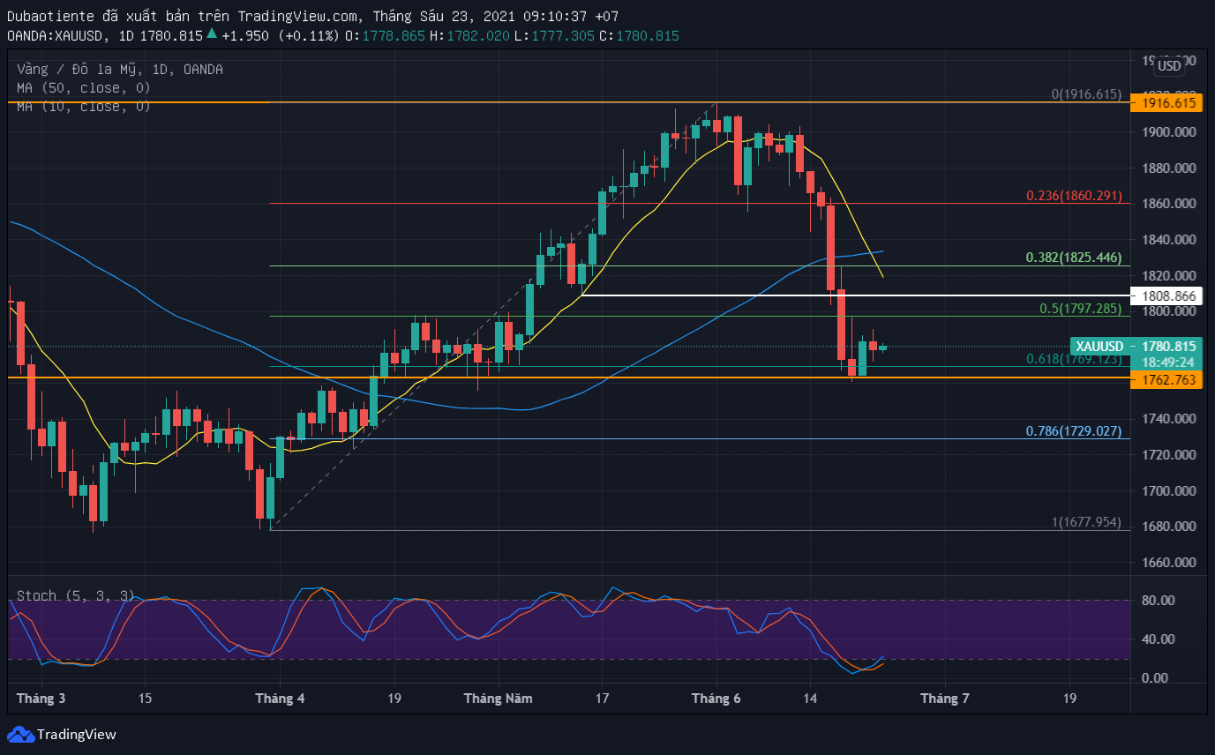Screen dimensions: 1215x755
Task: Click the 80.00 level on Stoch axis
Action: pos(1158,601)
